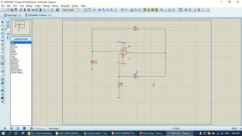Mirror horizontally with the X-mirror arrow
Screen dimensions: 242x136
[8, 34]
